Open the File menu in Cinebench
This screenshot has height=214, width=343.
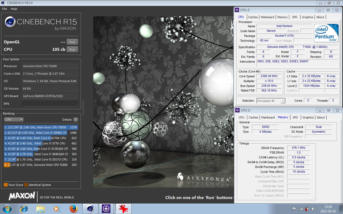(5, 9)
